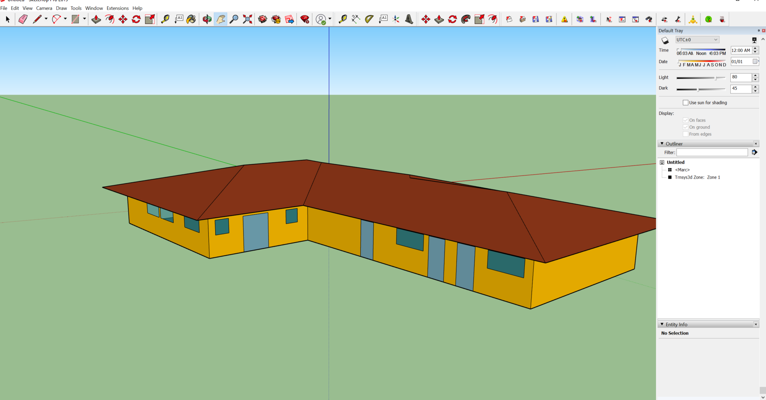Choose the Line pencil tool
The image size is (766, 400).
tap(37, 19)
